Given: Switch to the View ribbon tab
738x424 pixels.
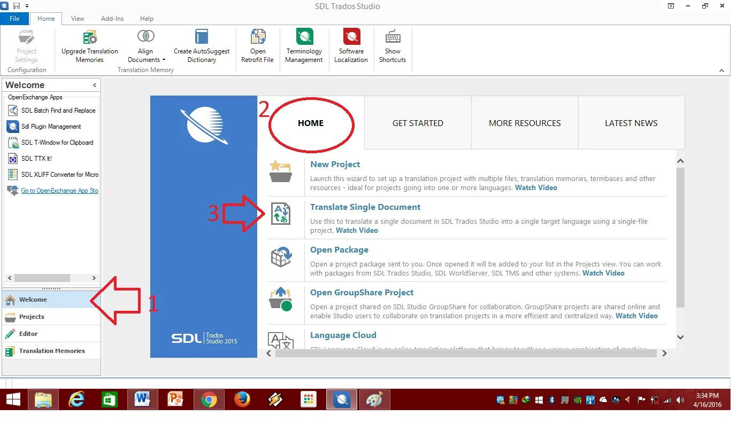Looking at the screenshot, I should pos(78,18).
